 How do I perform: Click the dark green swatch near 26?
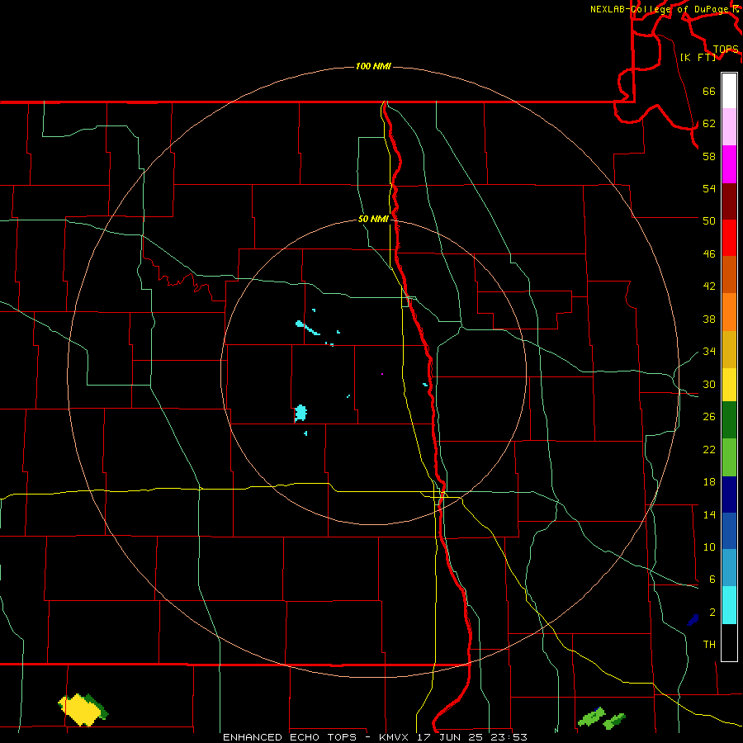[x=729, y=420]
